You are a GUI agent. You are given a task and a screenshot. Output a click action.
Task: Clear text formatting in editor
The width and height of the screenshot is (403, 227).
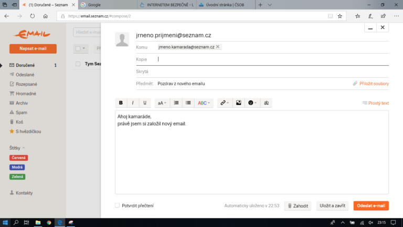coord(267,103)
